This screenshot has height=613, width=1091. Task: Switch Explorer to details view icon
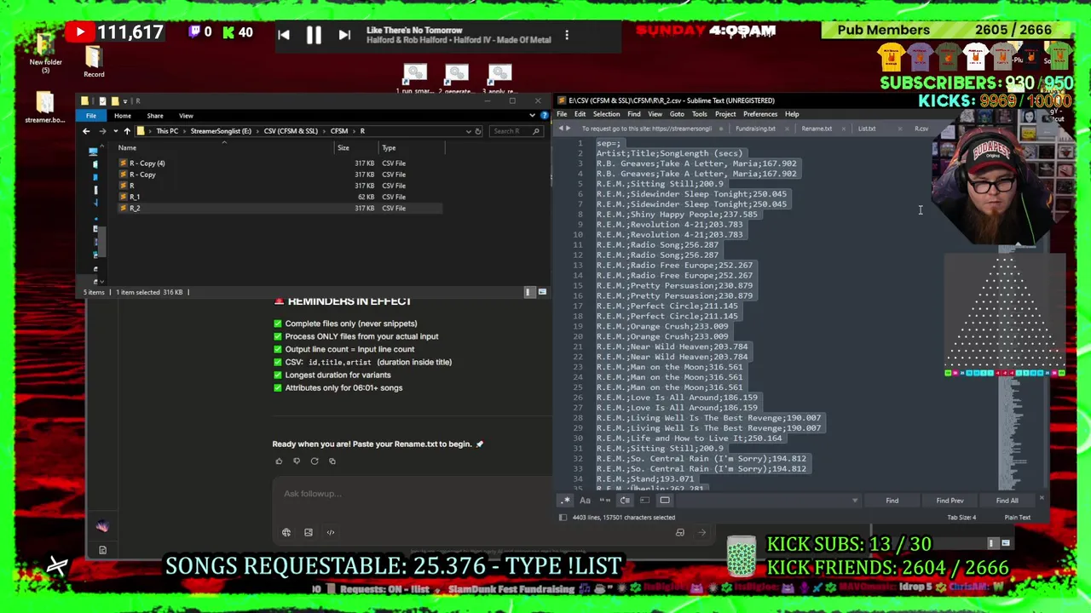click(528, 292)
